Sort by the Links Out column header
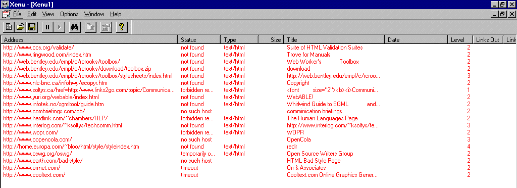Image resolution: width=517 pixels, height=188 pixels. [488, 40]
